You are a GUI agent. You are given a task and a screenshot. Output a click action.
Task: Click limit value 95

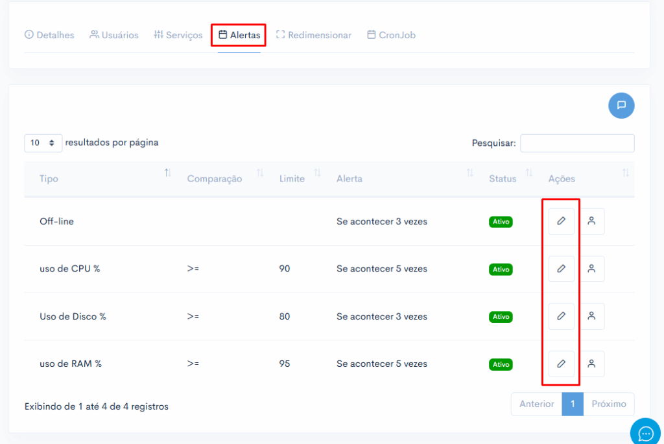click(285, 364)
